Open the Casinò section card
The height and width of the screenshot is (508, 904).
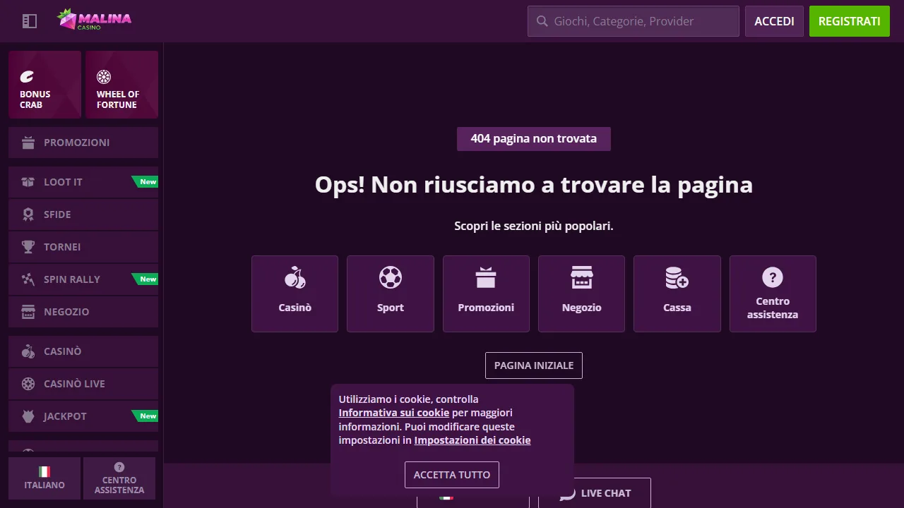(295, 294)
